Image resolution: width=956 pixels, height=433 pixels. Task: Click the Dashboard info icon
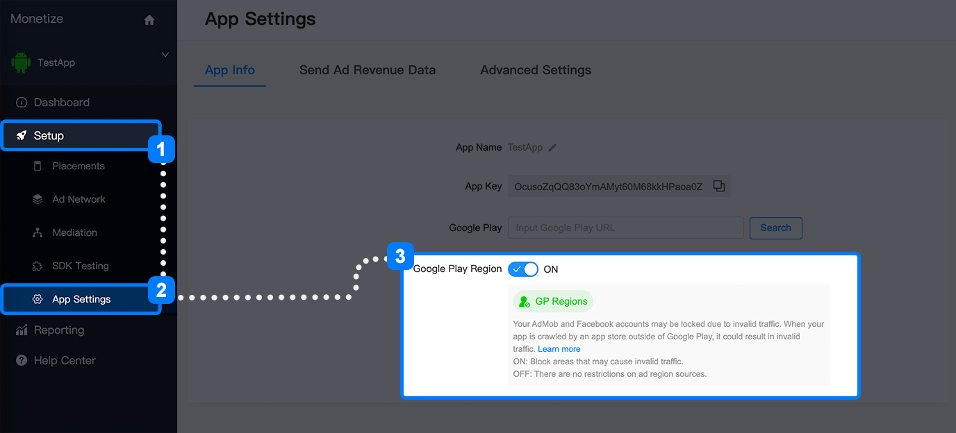22,102
